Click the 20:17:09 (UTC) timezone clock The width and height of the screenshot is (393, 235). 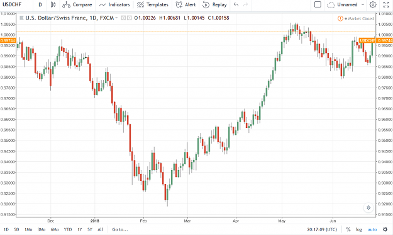coord(322,229)
